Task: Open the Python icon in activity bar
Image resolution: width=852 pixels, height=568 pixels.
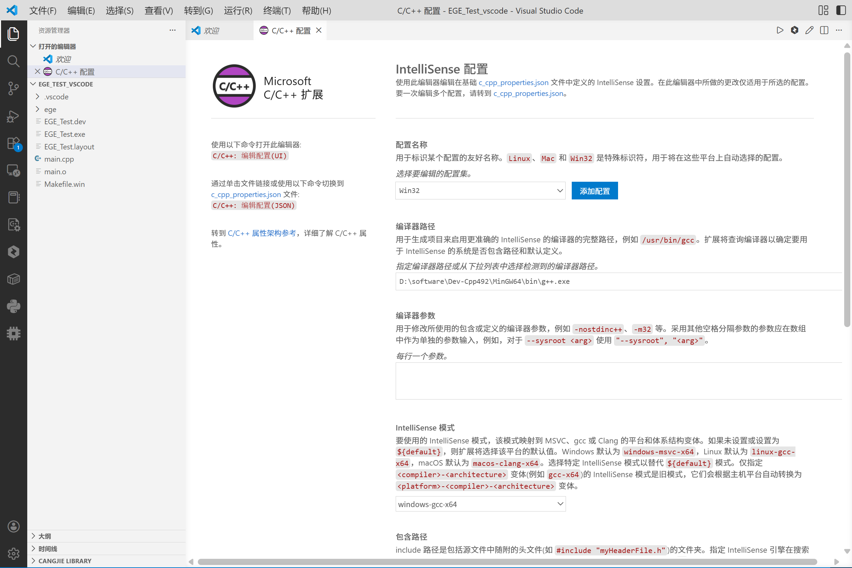Action: (x=13, y=306)
